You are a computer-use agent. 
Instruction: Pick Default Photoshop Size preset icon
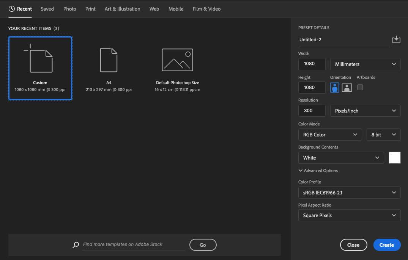pos(177,60)
